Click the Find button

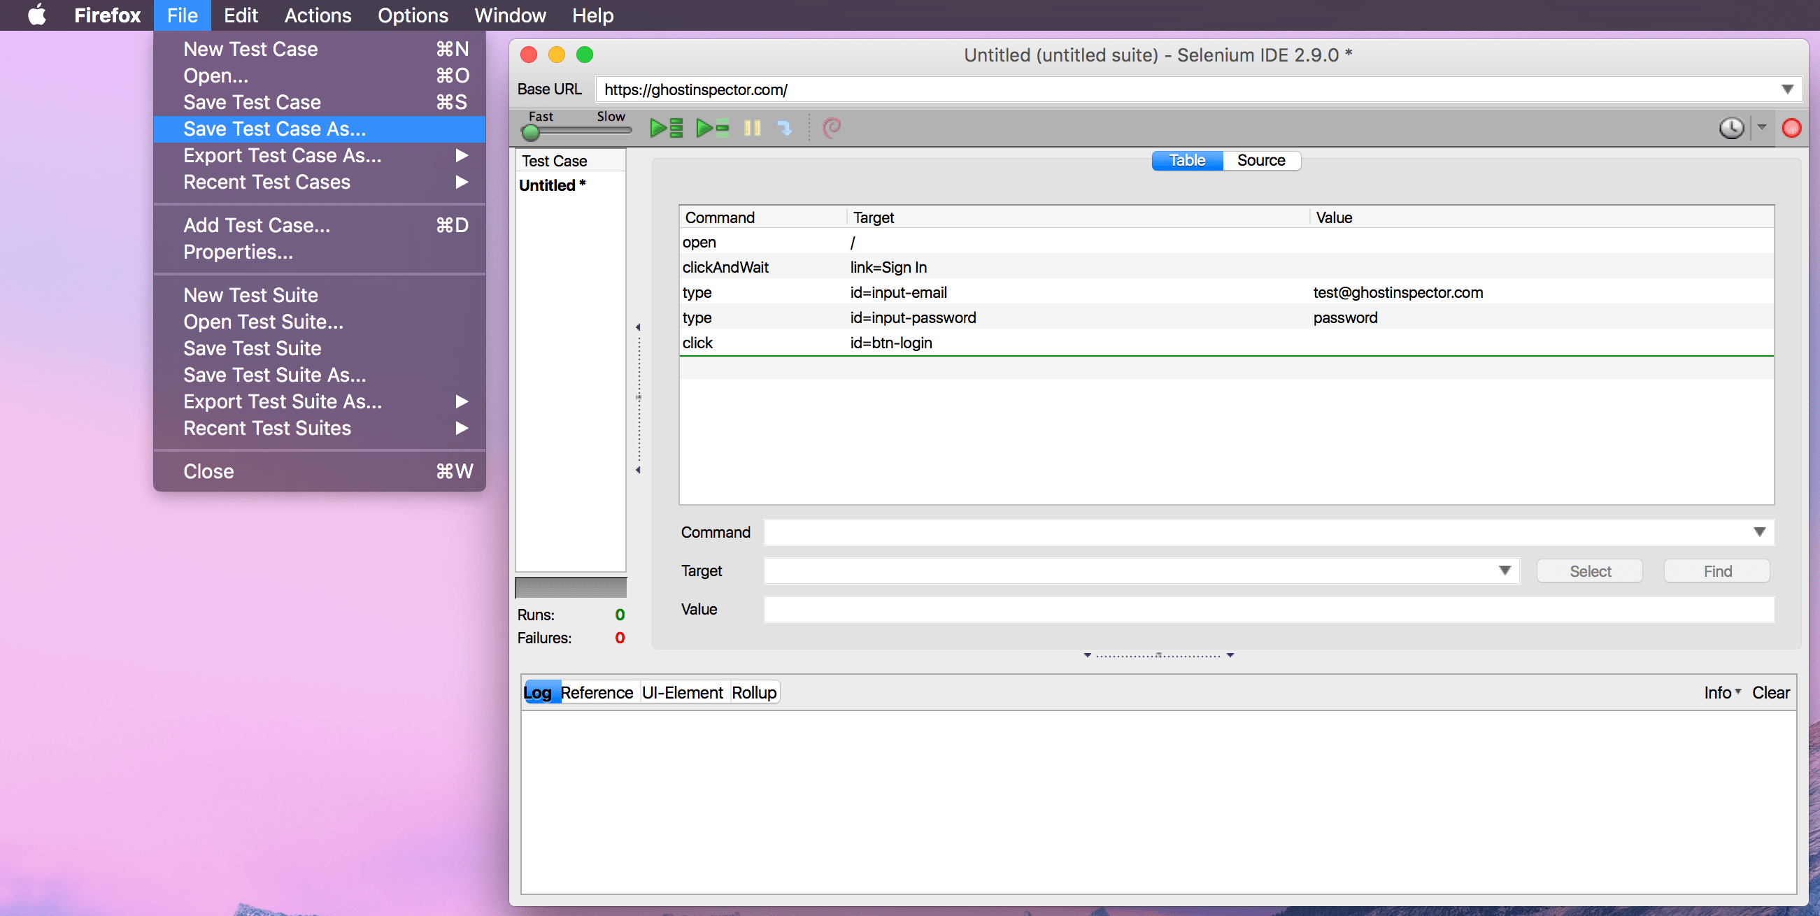tap(1717, 571)
